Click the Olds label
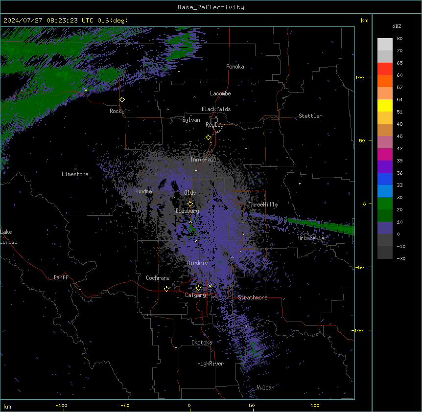 (190, 193)
